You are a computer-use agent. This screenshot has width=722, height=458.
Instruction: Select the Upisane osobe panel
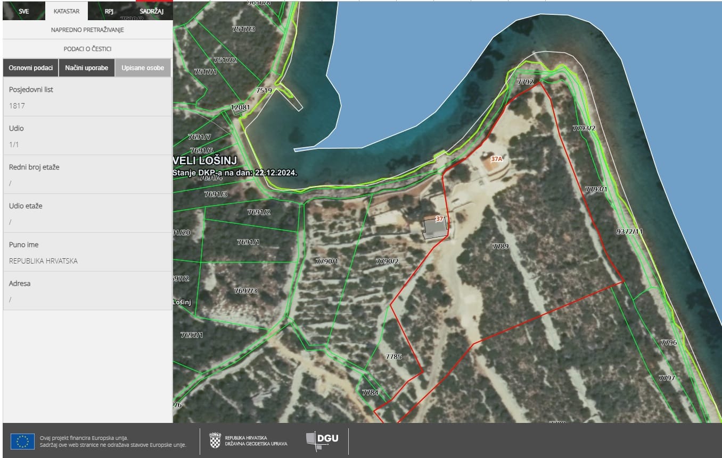tap(143, 68)
